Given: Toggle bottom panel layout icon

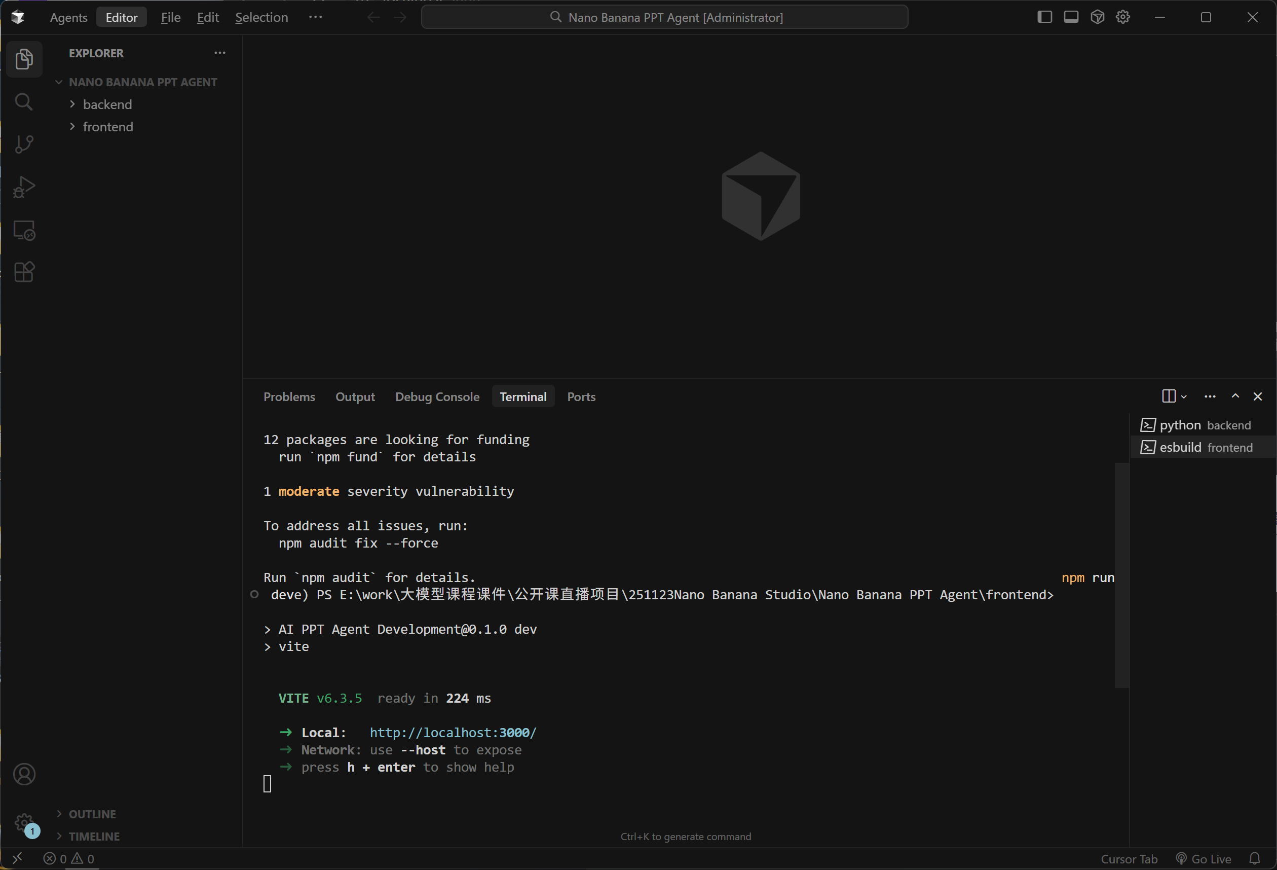Looking at the screenshot, I should pyautogui.click(x=1071, y=17).
